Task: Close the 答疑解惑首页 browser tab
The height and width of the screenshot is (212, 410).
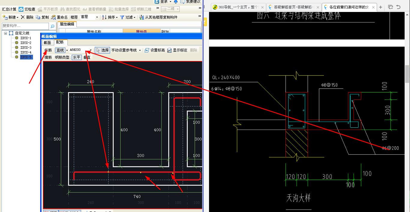Action: pyautogui.click(x=318, y=7)
